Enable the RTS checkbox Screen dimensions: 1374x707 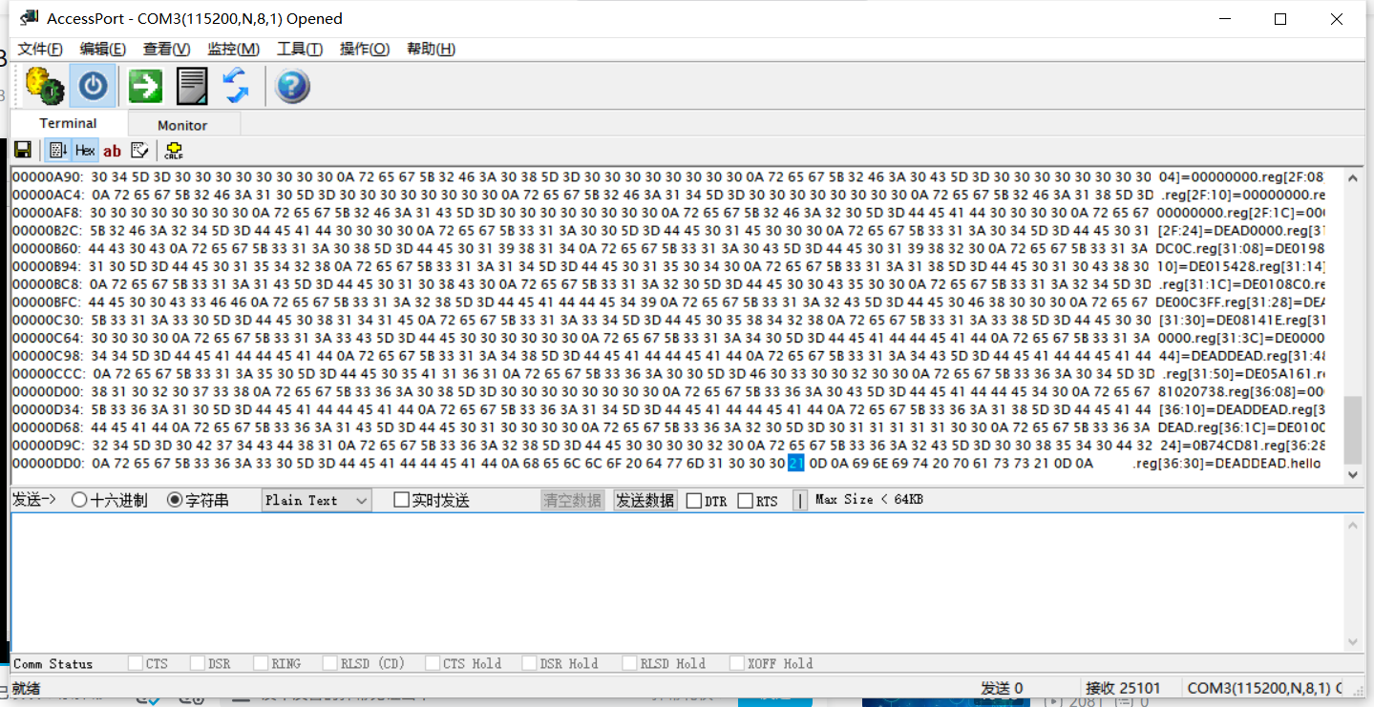pos(746,501)
